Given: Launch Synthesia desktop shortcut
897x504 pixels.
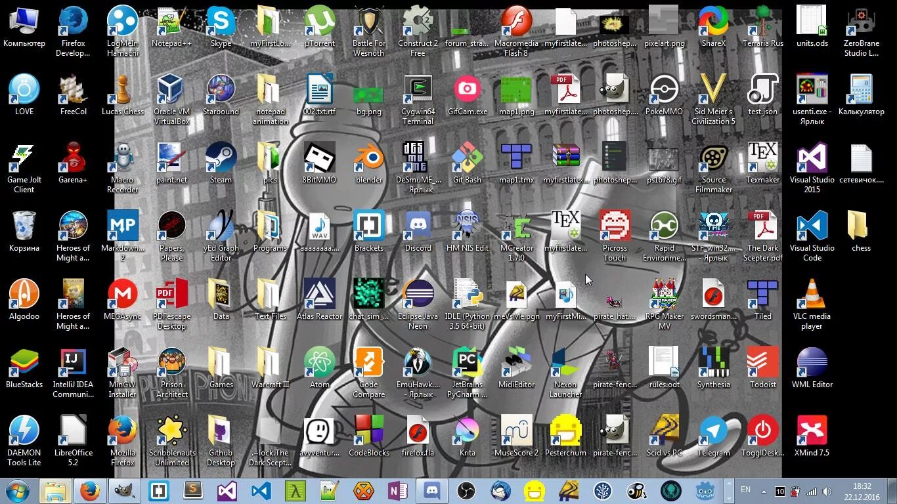Looking at the screenshot, I should [714, 369].
